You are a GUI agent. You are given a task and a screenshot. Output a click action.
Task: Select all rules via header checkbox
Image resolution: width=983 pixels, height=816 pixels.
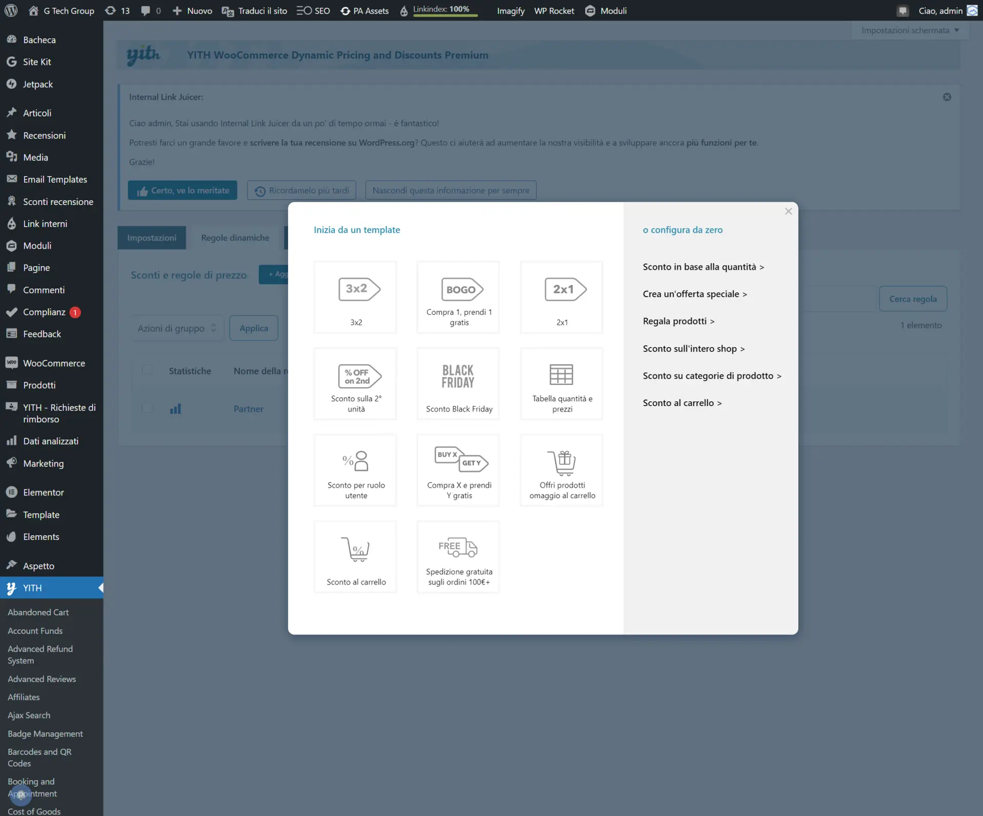(x=148, y=370)
